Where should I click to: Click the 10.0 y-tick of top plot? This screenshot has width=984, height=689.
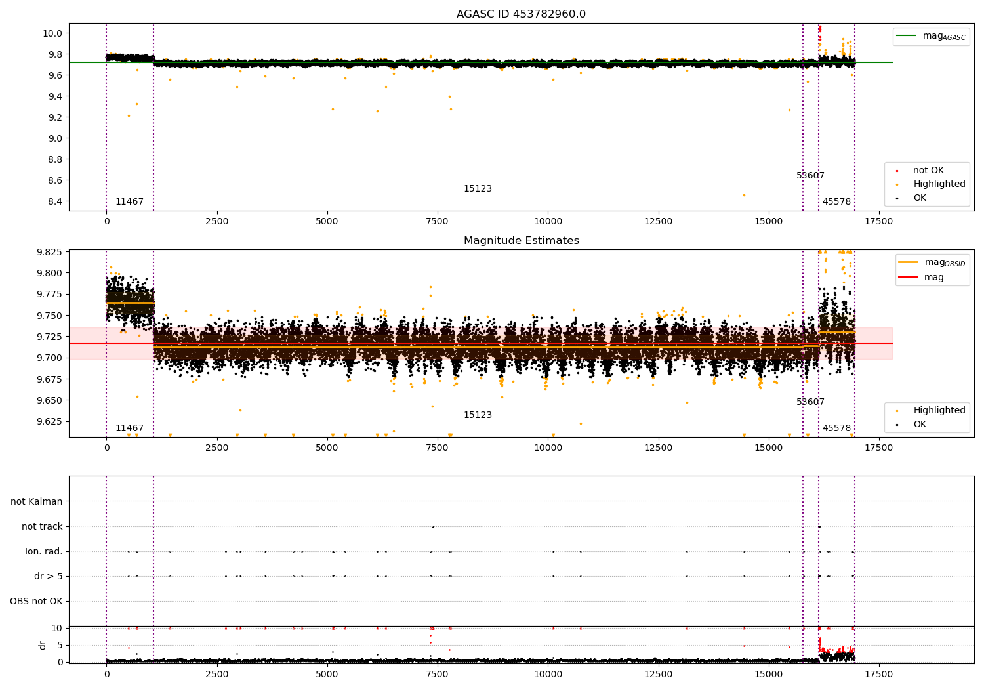(53, 33)
